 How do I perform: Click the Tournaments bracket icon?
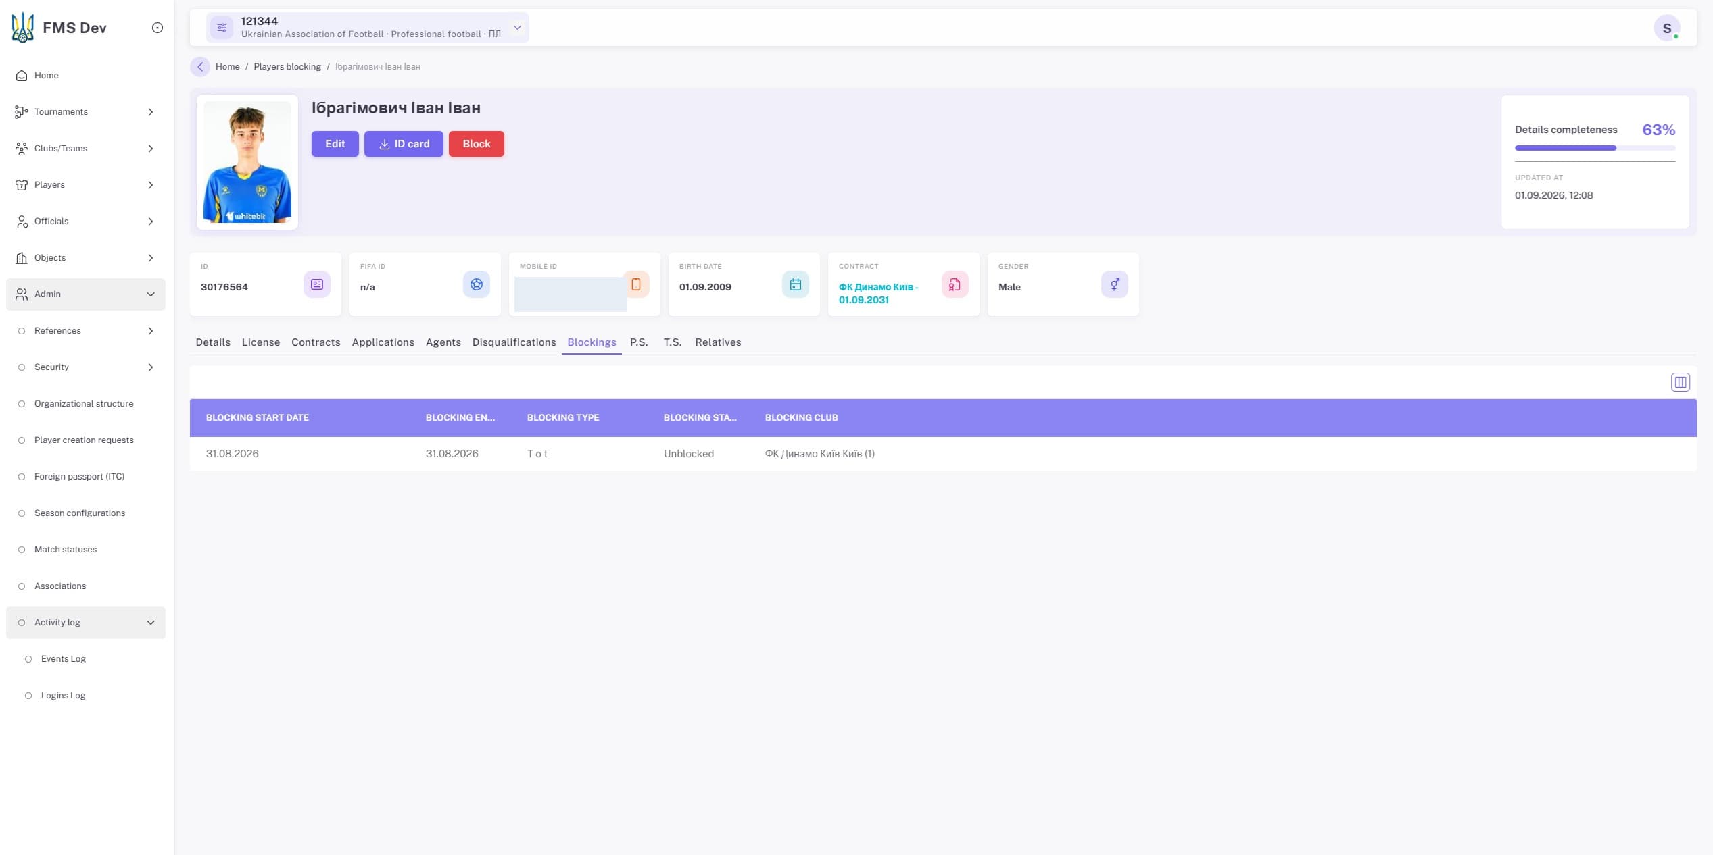(22, 112)
